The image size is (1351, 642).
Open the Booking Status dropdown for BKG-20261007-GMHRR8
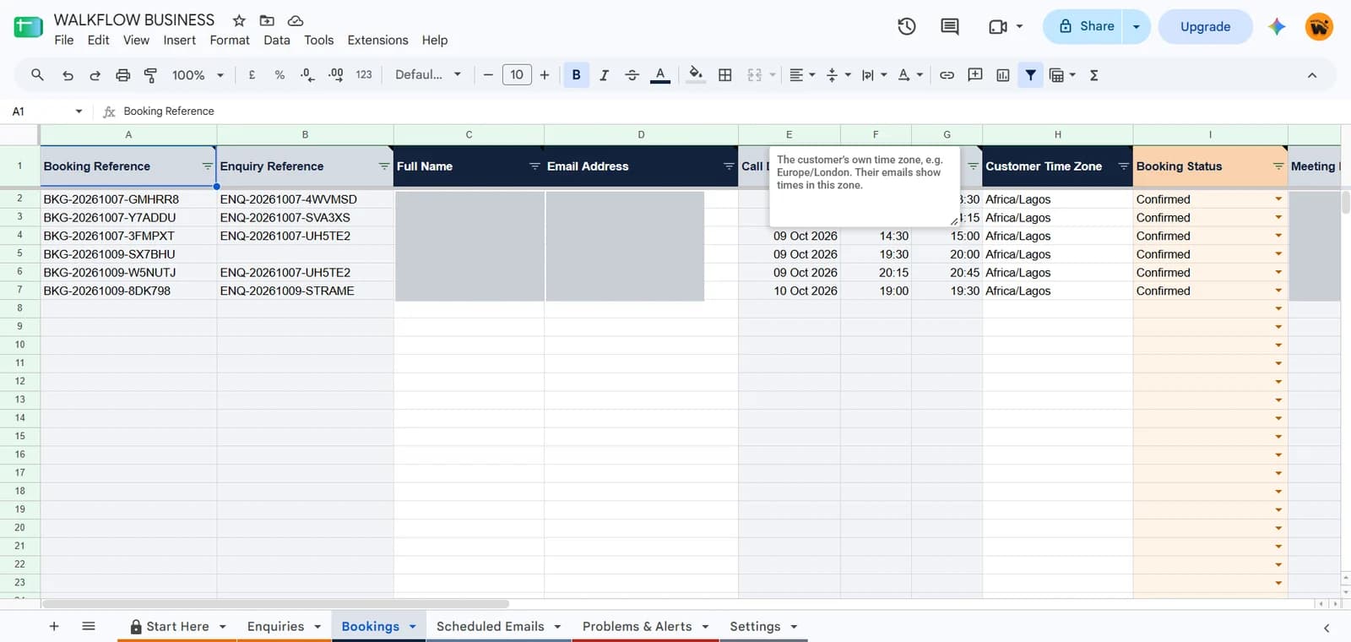pos(1278,199)
